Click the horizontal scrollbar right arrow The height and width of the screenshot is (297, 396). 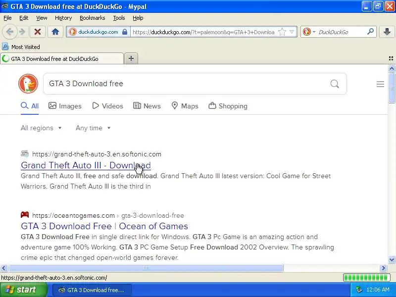[x=384, y=268]
